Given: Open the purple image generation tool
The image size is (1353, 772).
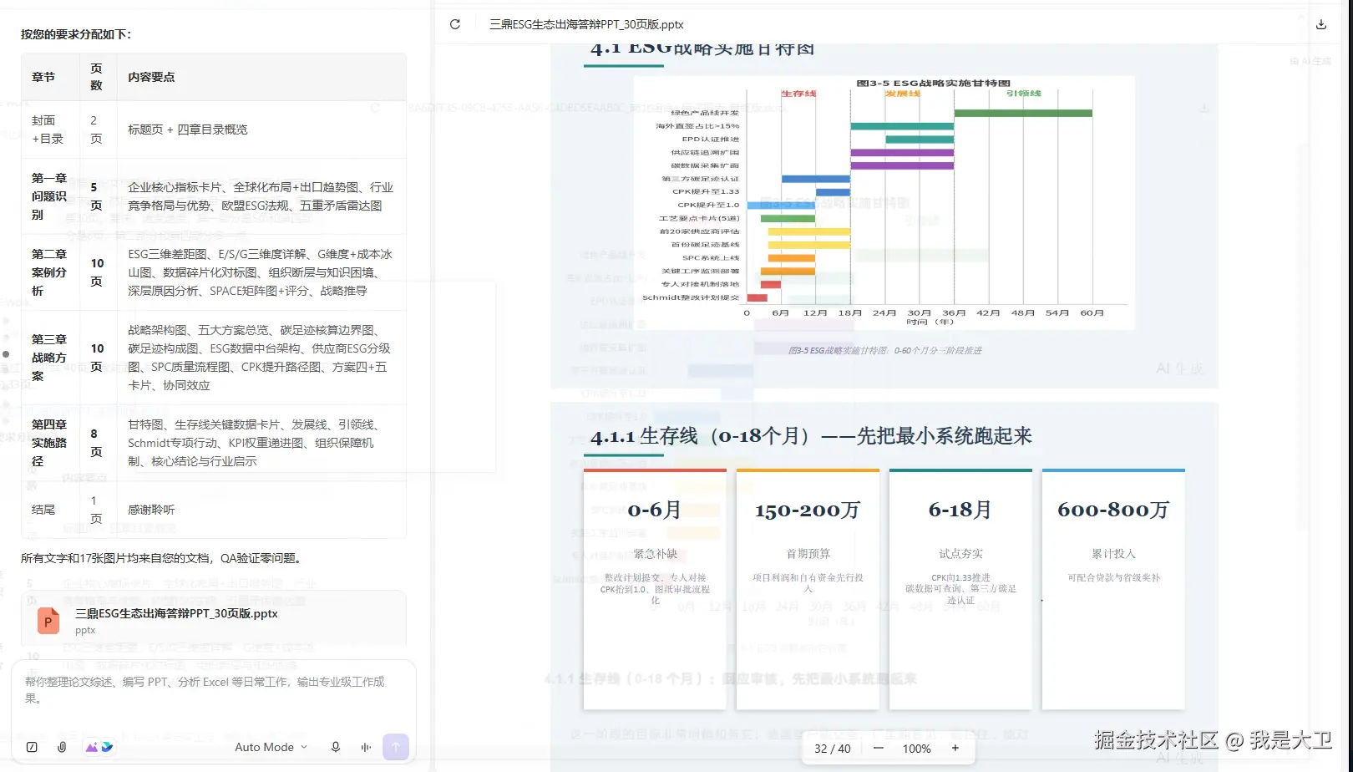Looking at the screenshot, I should point(91,747).
